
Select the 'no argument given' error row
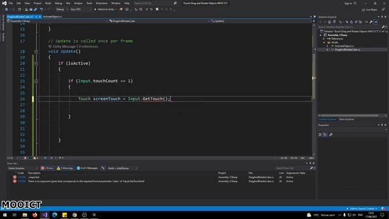161,181
